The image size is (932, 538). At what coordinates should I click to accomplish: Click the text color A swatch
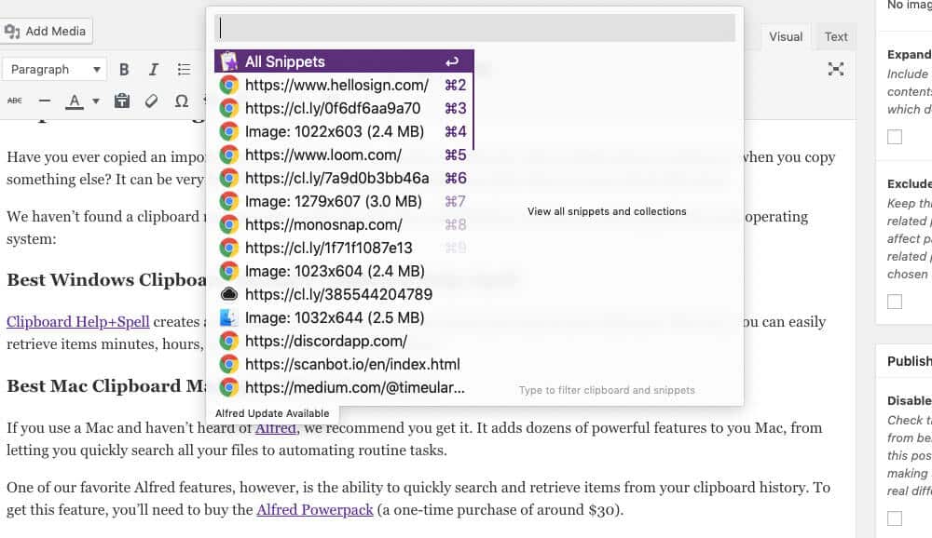coord(74,101)
